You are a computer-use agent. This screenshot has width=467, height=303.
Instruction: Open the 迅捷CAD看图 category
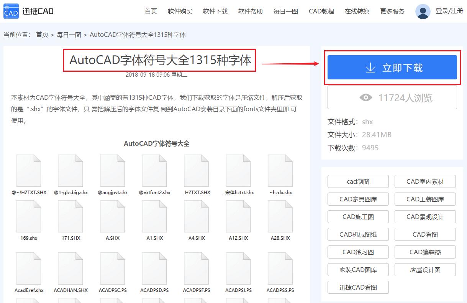(358, 287)
